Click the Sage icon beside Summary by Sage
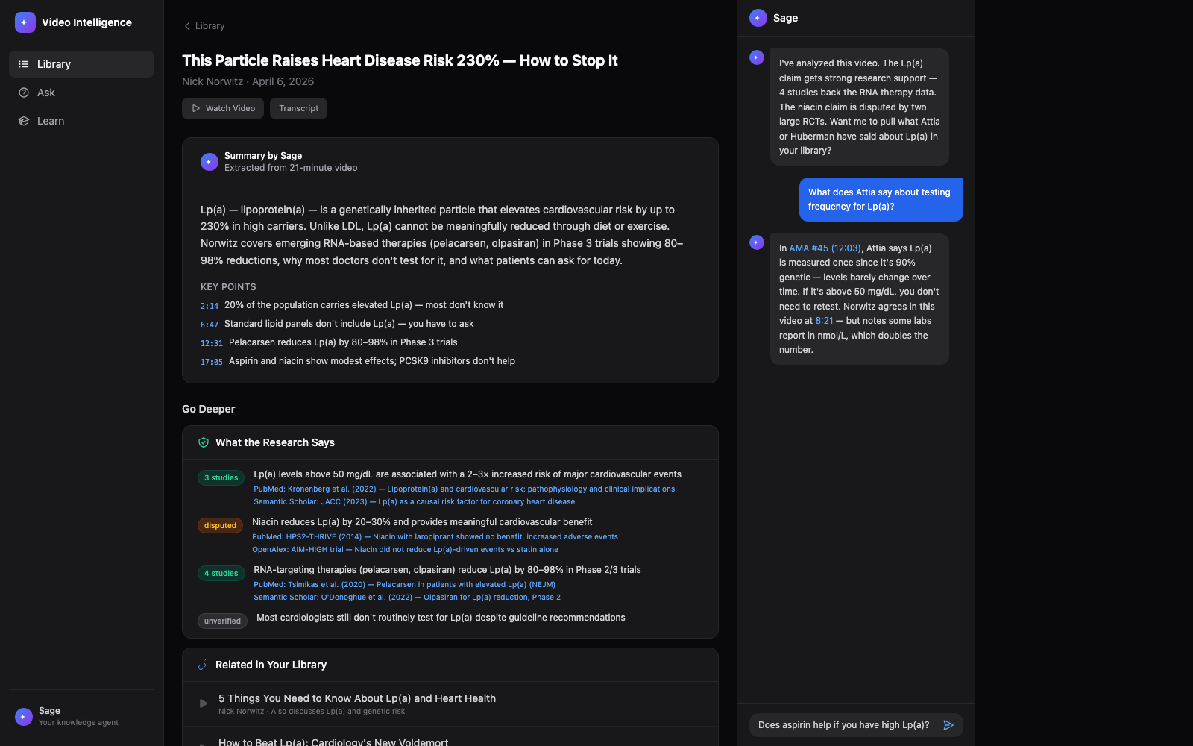The image size is (1193, 746). point(210,162)
